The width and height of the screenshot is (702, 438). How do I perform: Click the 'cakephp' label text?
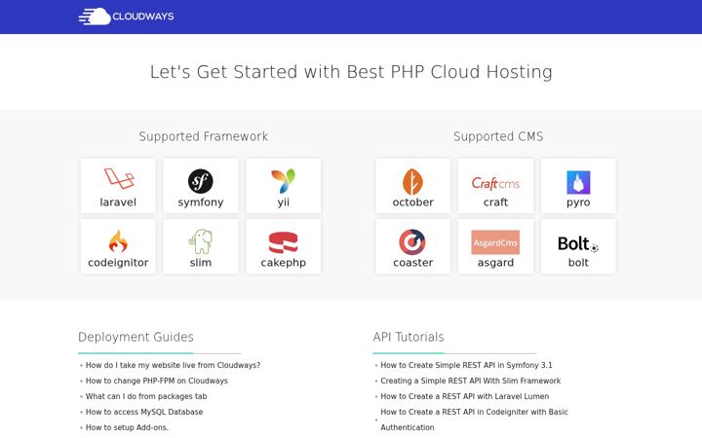(x=284, y=263)
